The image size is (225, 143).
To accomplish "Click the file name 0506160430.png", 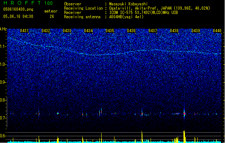I will 18,9.
